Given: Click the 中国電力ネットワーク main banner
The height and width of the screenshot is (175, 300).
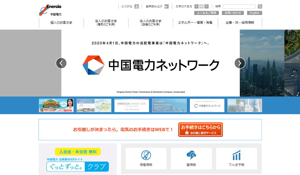Looking at the screenshot, I should coord(151,63).
